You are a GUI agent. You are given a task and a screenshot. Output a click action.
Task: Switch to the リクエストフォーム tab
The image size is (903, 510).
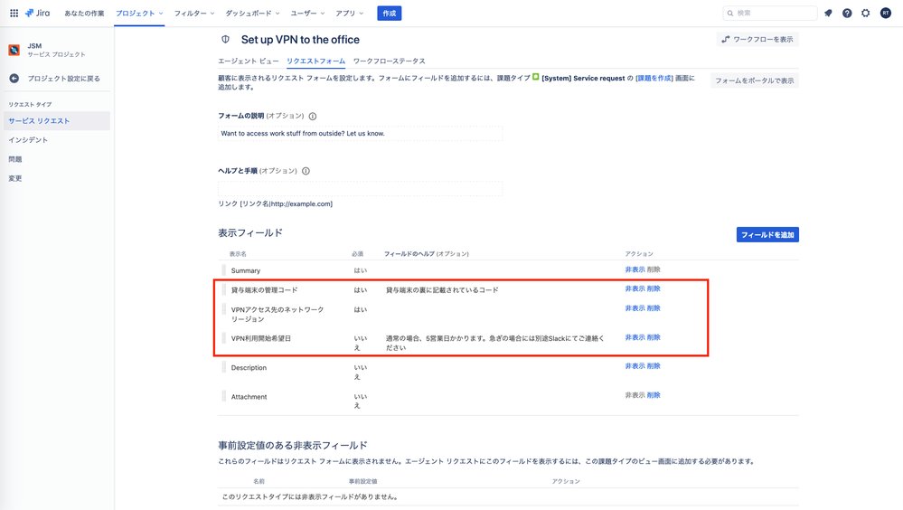coord(315,61)
